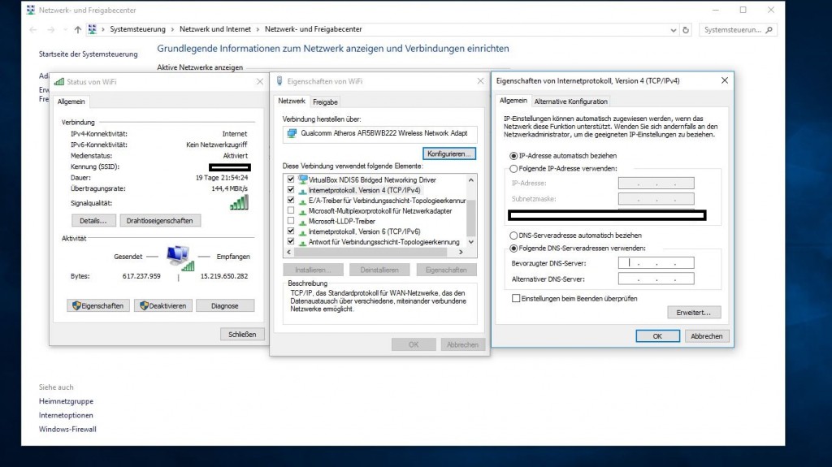Click the Qualcomm Atheros adapter icon
Screen dimensions: 832x467
[292, 132]
